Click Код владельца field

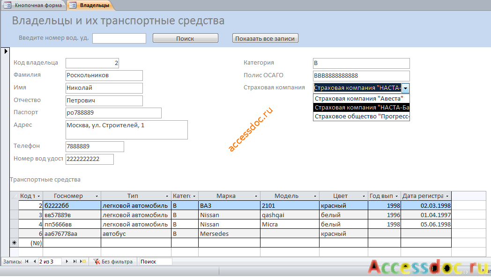coord(92,63)
